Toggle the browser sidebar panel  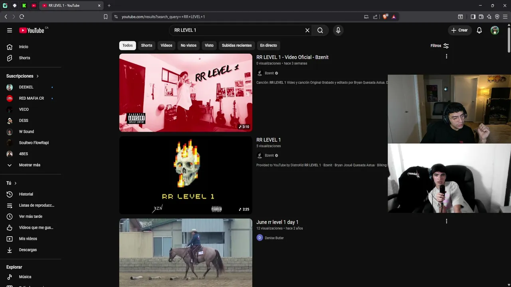[473, 17]
